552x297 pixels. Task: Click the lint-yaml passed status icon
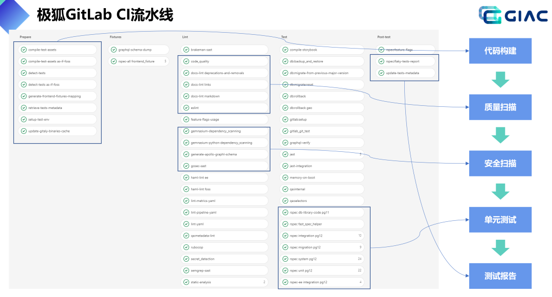186,224
